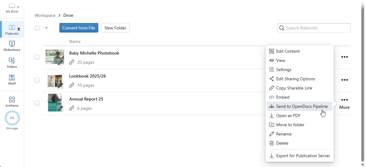This screenshot has height=167, width=365.
Task: Check the Annual Report 25 checkbox
Action: click(x=37, y=103)
